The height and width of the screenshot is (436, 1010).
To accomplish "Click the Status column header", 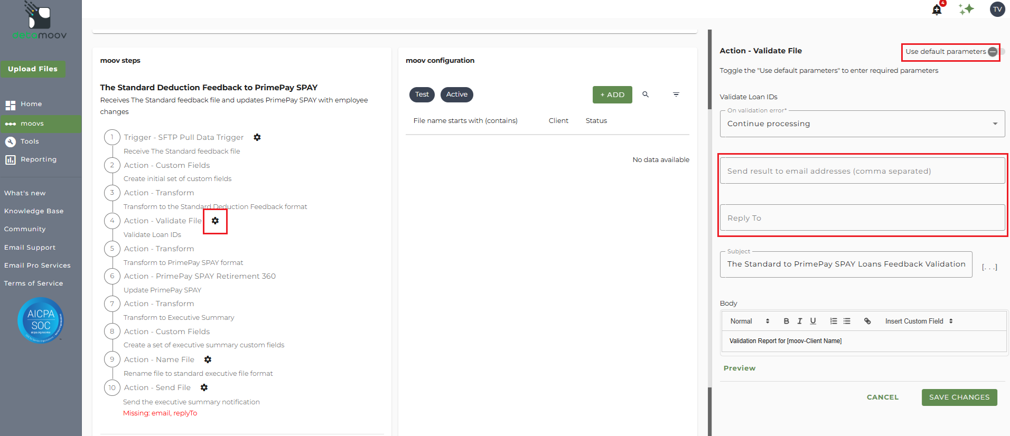I will click(x=596, y=121).
